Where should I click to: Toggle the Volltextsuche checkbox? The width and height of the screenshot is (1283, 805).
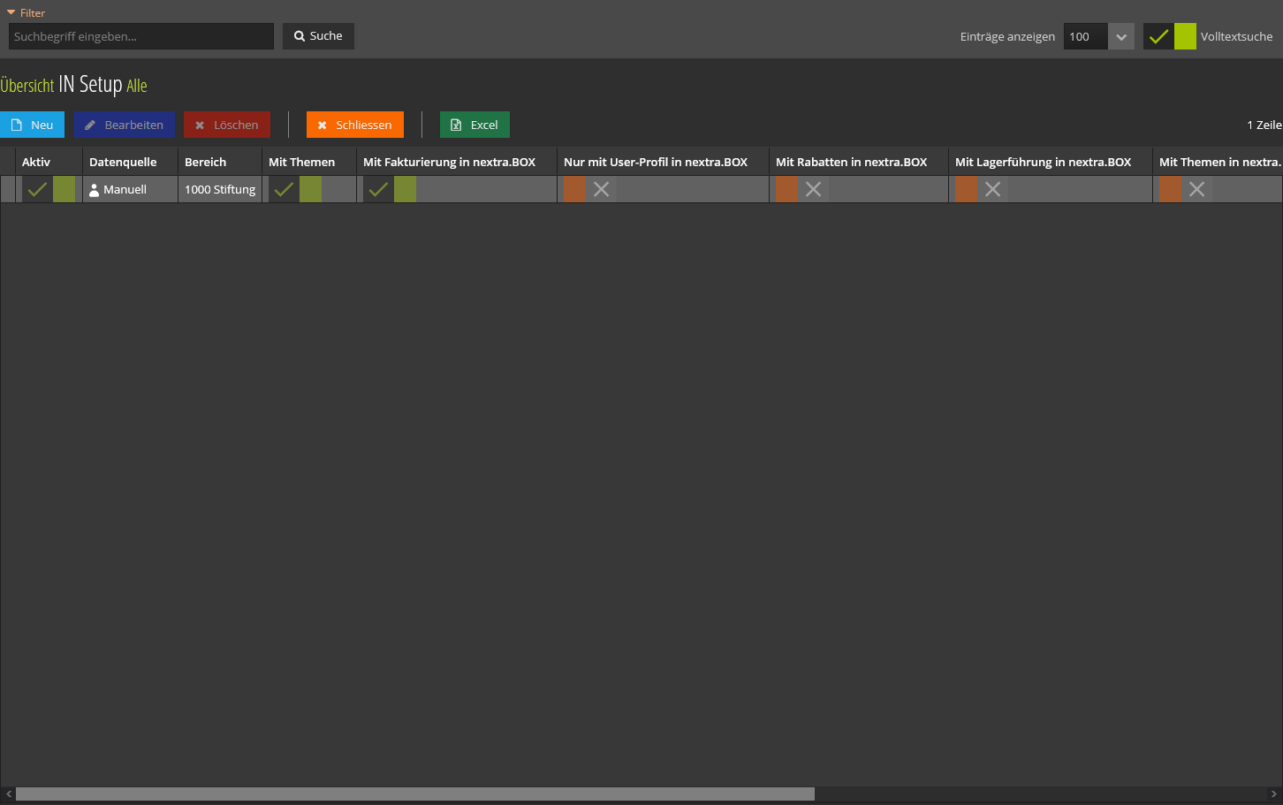1158,36
